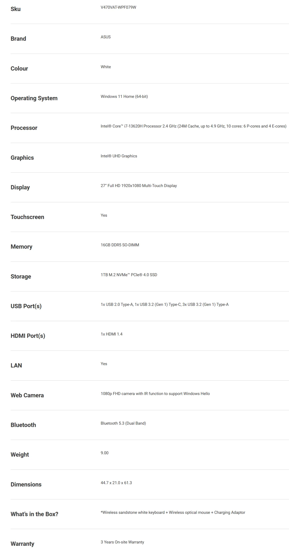Click the Weight value 9.00
The image size is (289, 550).
105,453
